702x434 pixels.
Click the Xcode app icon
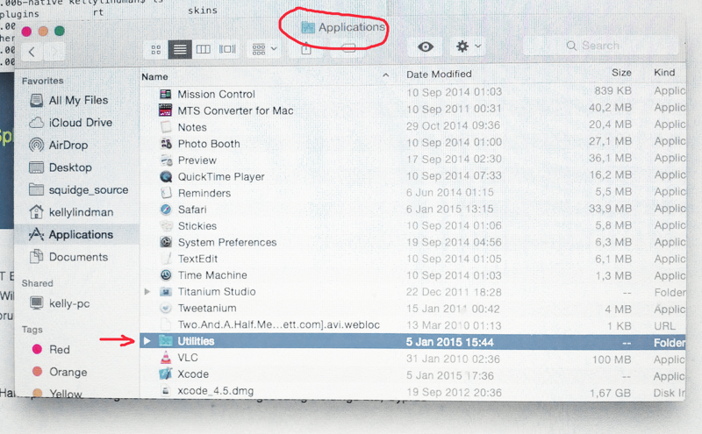coord(166,374)
